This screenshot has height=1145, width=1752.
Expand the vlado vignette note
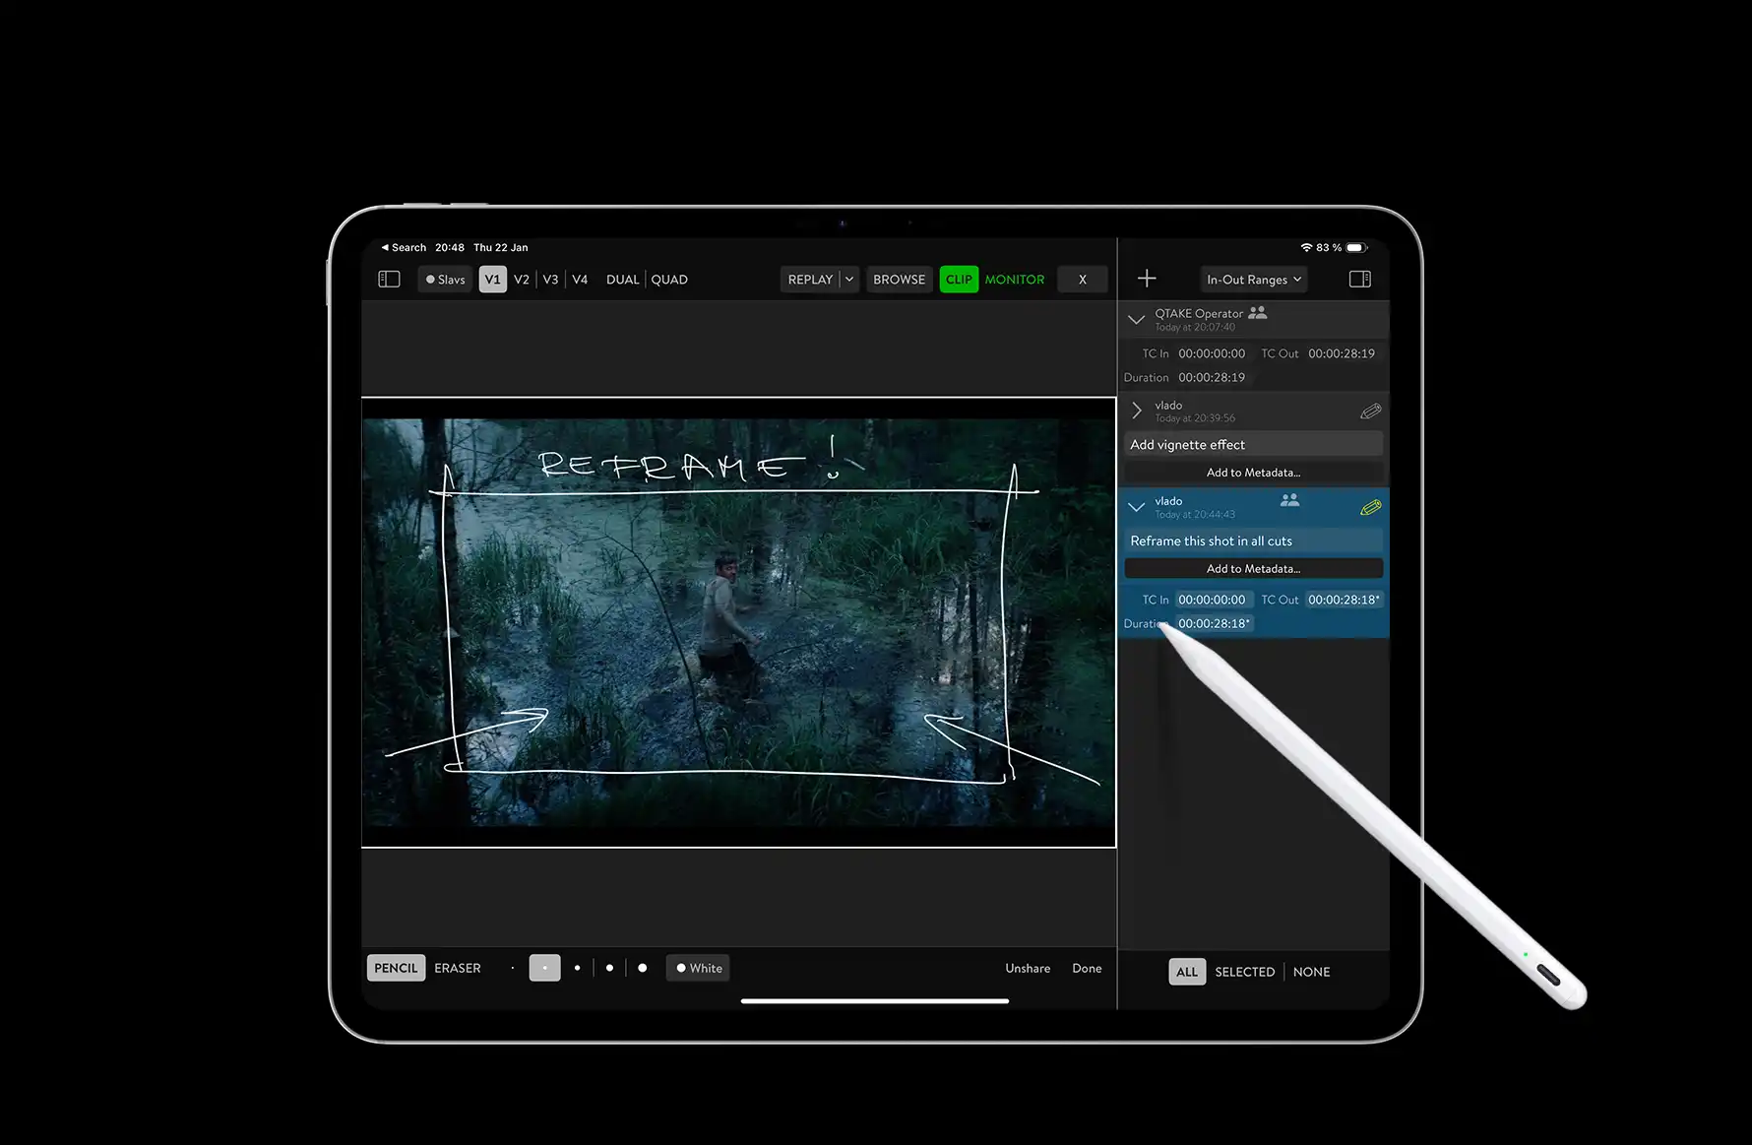point(1136,411)
